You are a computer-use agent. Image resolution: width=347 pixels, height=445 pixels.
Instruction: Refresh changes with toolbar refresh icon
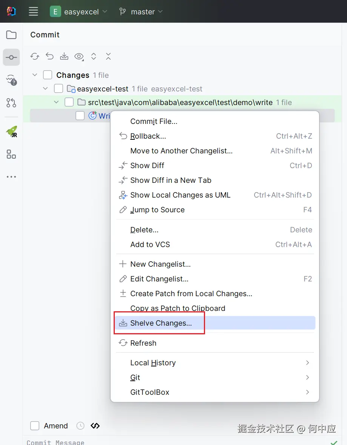click(35, 57)
